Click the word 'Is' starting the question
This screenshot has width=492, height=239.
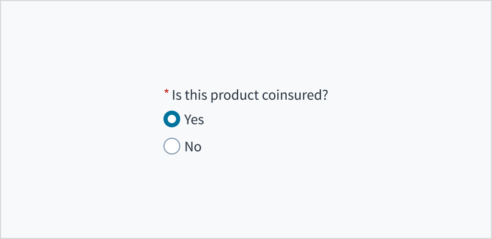click(177, 95)
